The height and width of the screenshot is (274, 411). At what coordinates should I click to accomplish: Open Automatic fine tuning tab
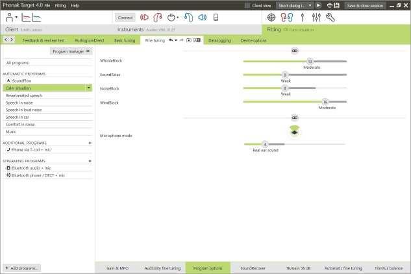coord(343,268)
